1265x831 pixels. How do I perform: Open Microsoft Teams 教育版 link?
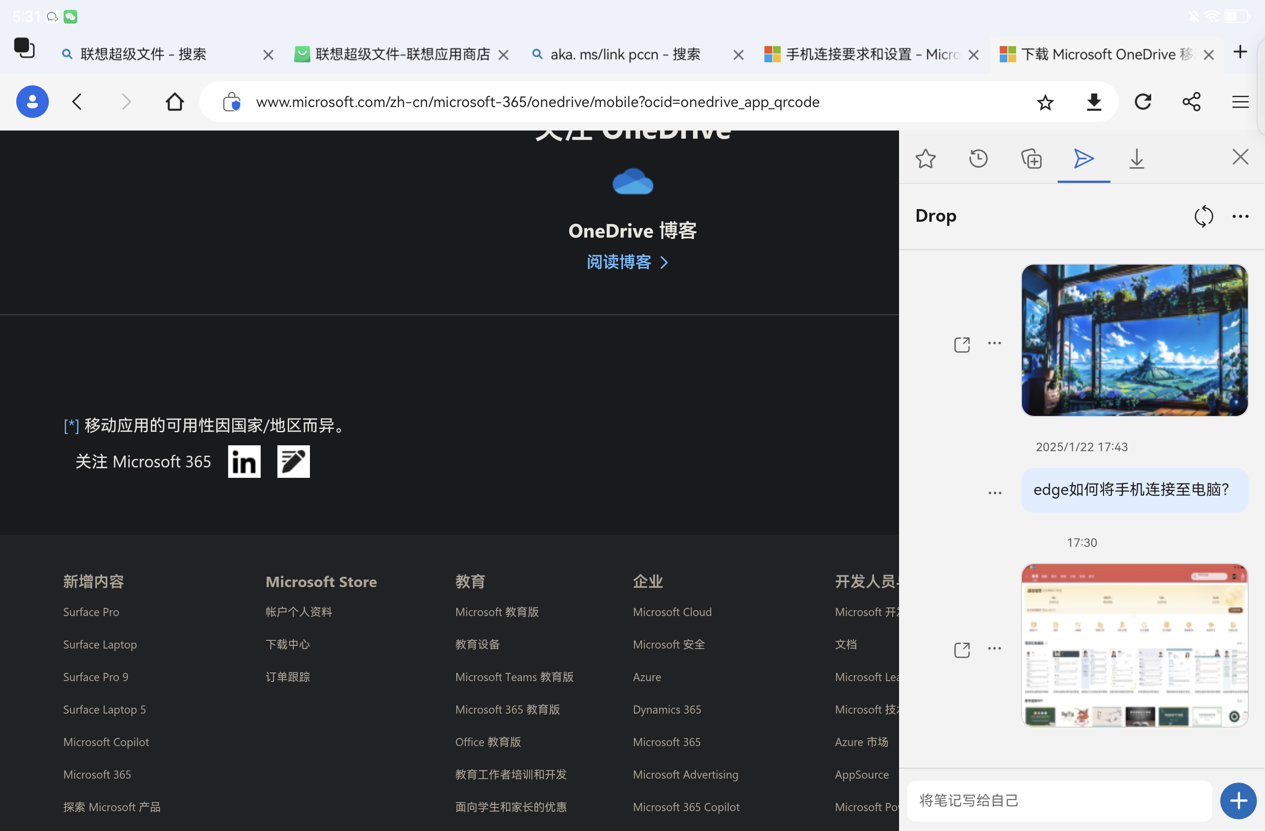(514, 677)
